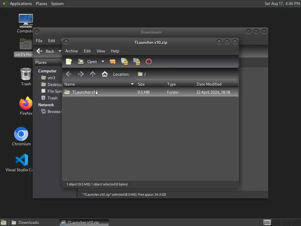The image size is (301, 226).
Task: Select Desktop in Places sidebar
Action: click(x=51, y=84)
